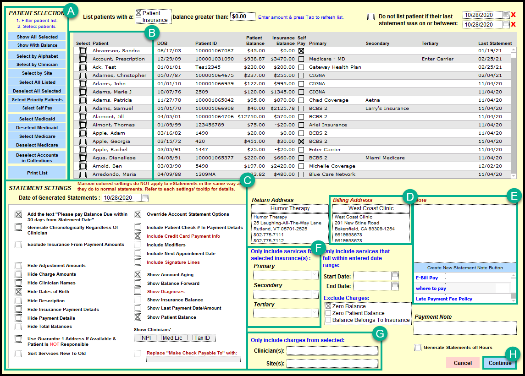Clear first last-statement date with red X
The width and height of the screenshot is (525, 376).
point(514,15)
